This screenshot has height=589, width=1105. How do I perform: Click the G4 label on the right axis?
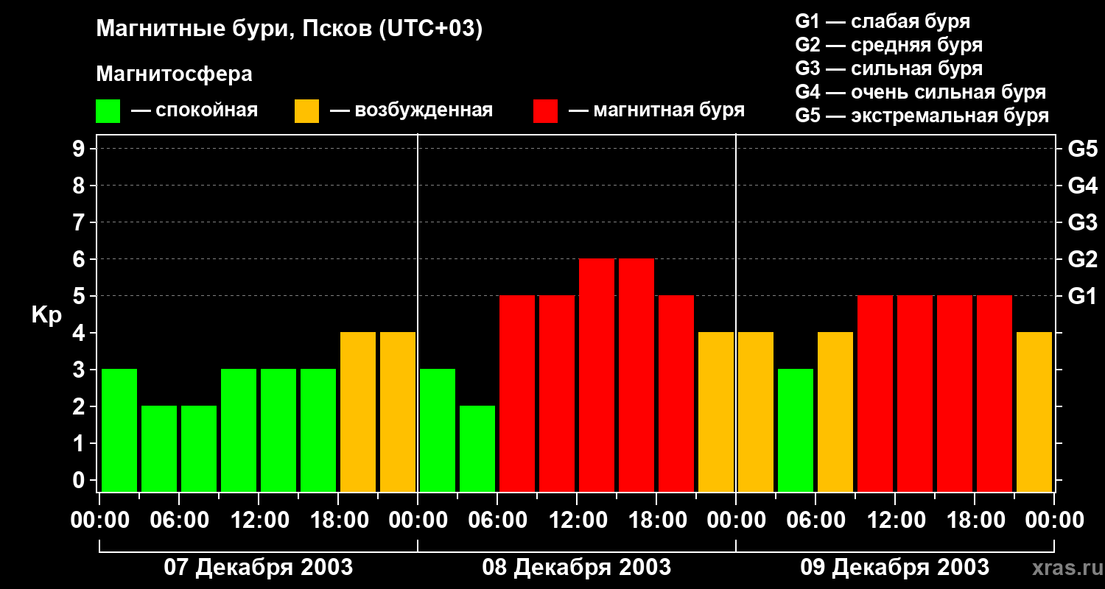click(1082, 186)
